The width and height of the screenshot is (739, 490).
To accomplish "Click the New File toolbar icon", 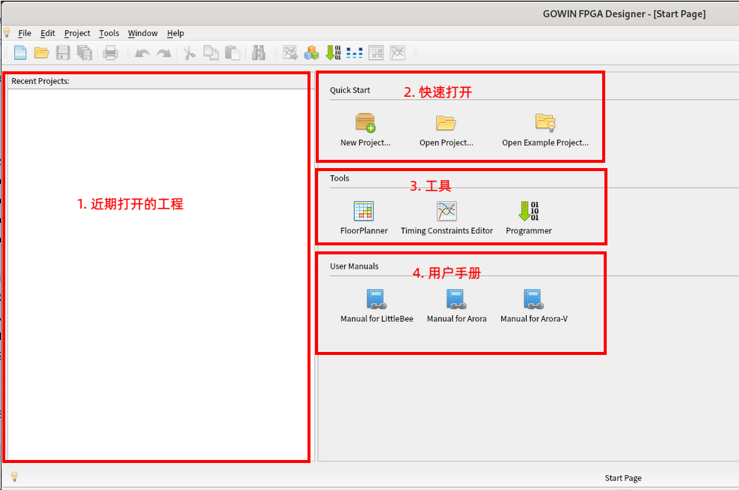I will (20, 53).
